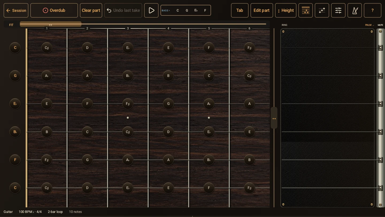Play B♭ at fret 5 on F string
The image size is (385, 217).
pos(209,160)
